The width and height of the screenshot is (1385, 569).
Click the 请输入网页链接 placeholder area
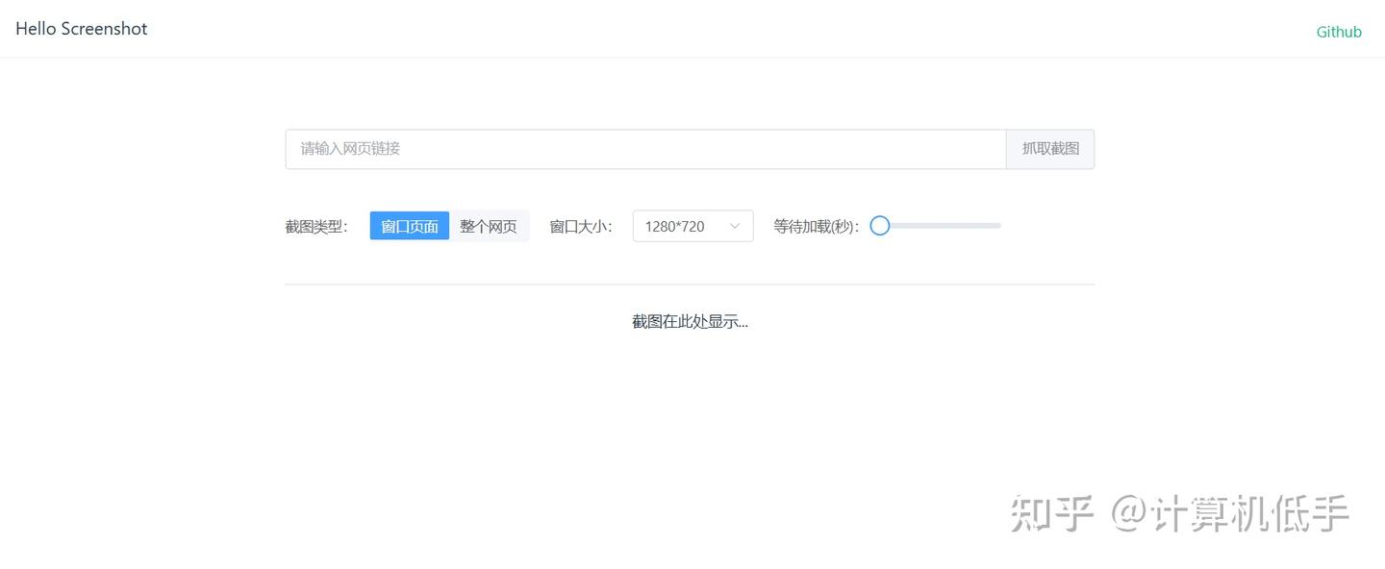(351, 149)
